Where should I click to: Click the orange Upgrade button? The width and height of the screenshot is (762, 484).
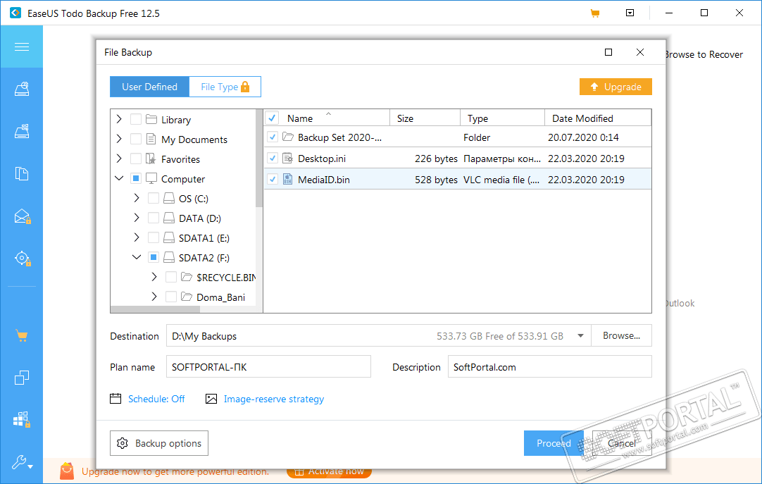click(x=616, y=87)
